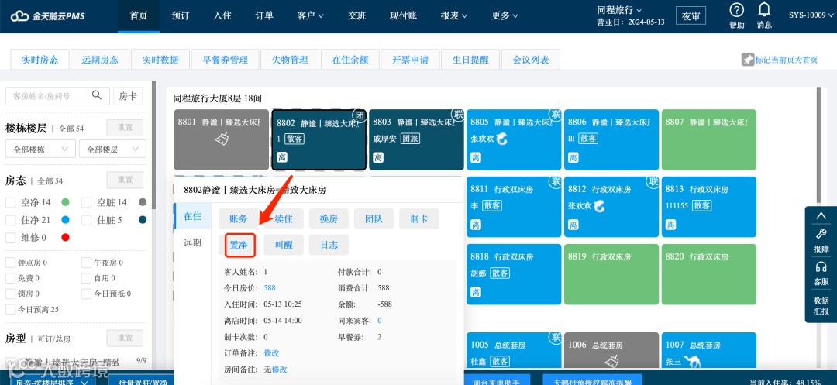Click 修改 link next to 订单备注
The image size is (837, 385).
point(272,353)
